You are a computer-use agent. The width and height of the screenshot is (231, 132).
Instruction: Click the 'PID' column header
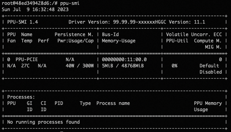tap(59, 103)
